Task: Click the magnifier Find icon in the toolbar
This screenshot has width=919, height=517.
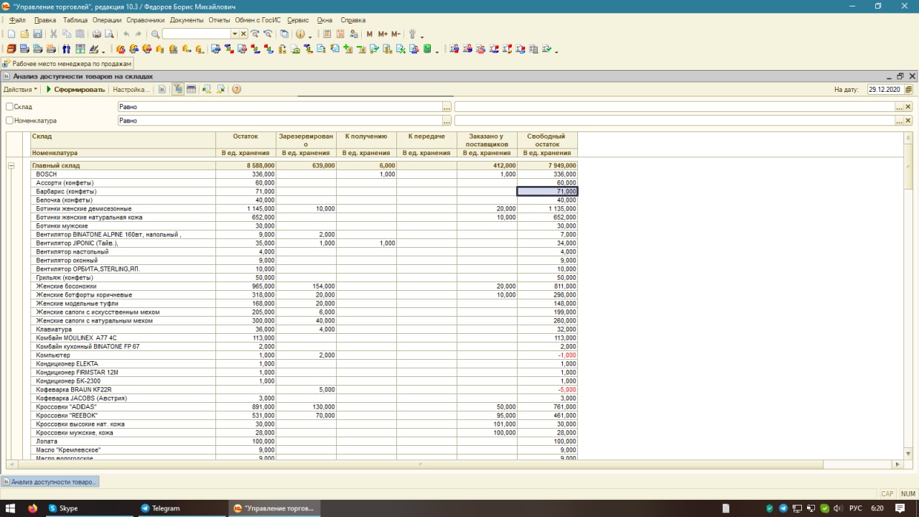Action: (155, 34)
